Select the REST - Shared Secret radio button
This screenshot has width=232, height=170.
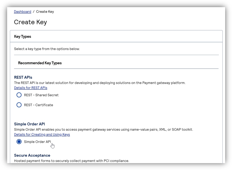click(19, 95)
